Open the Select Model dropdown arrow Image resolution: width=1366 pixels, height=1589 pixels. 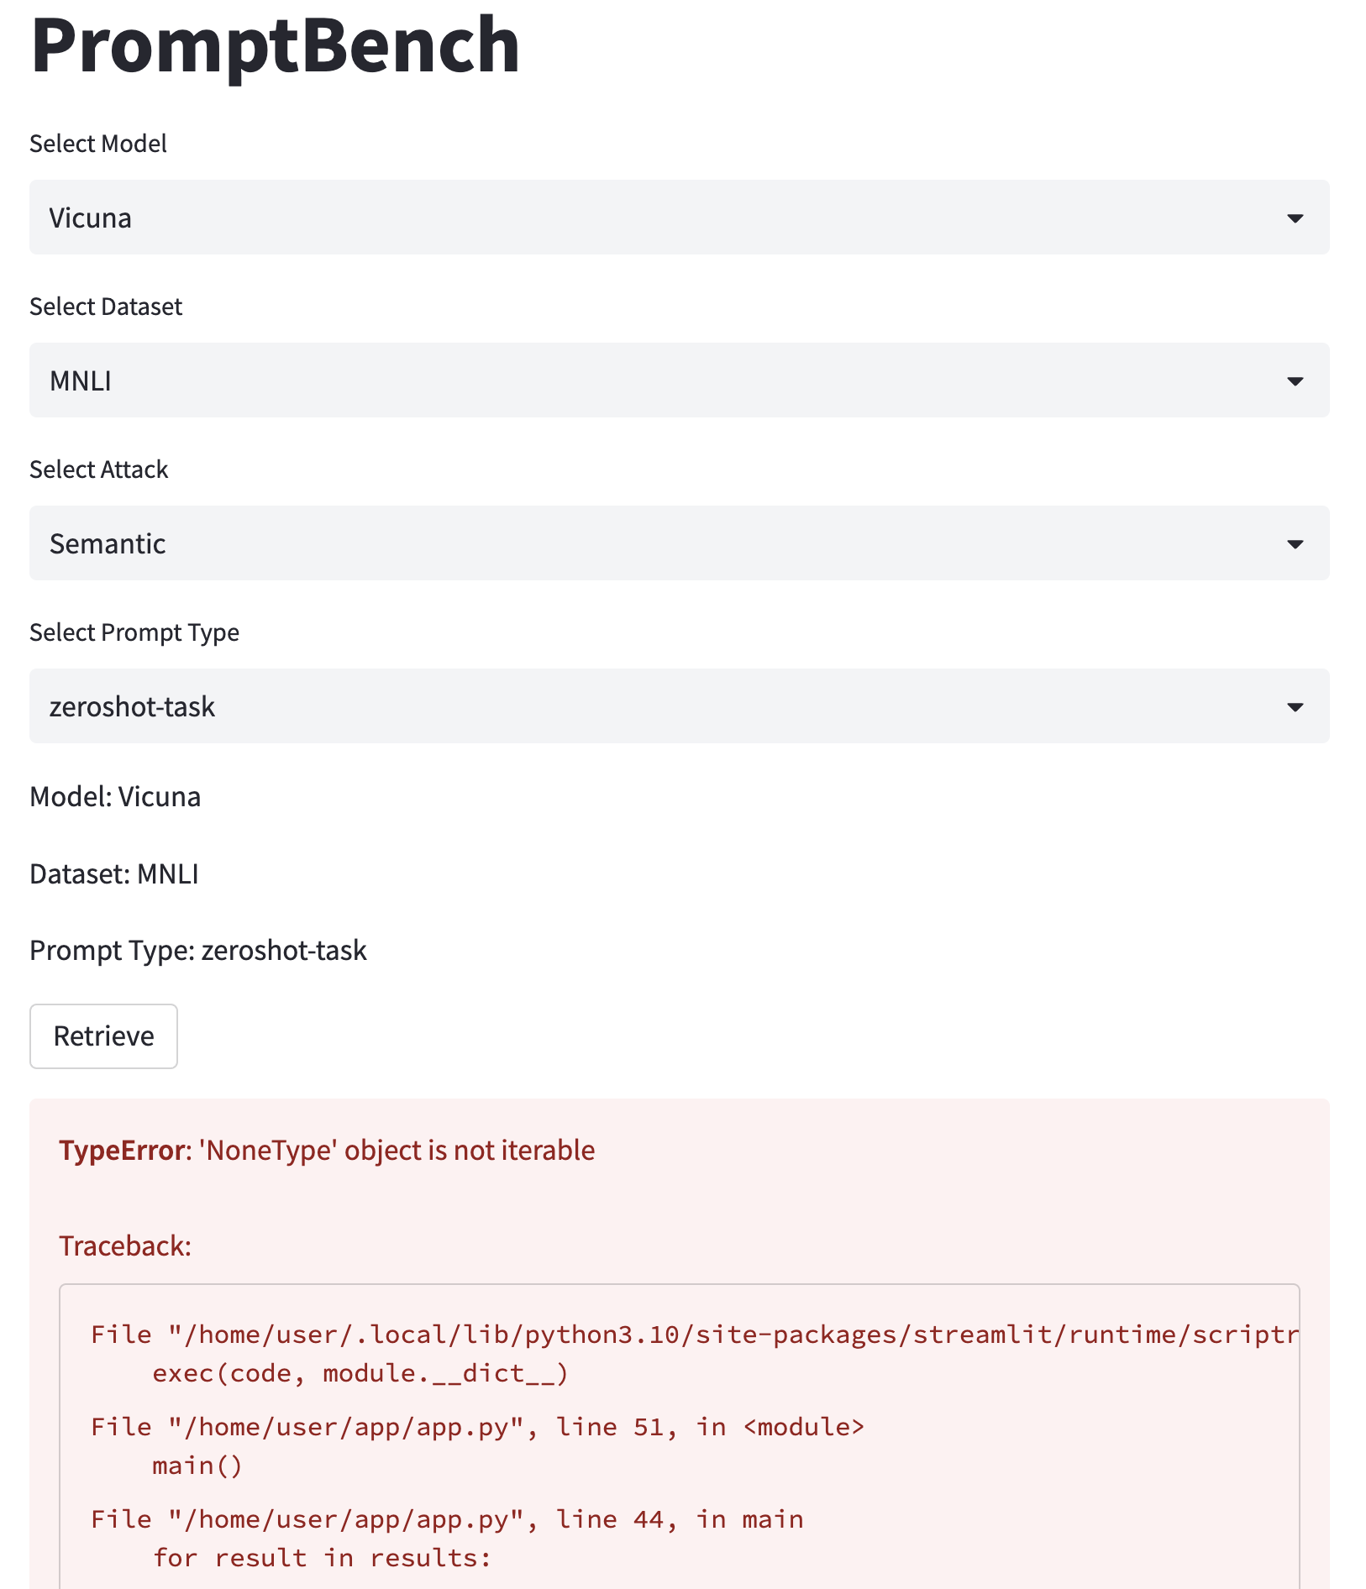(x=1295, y=218)
